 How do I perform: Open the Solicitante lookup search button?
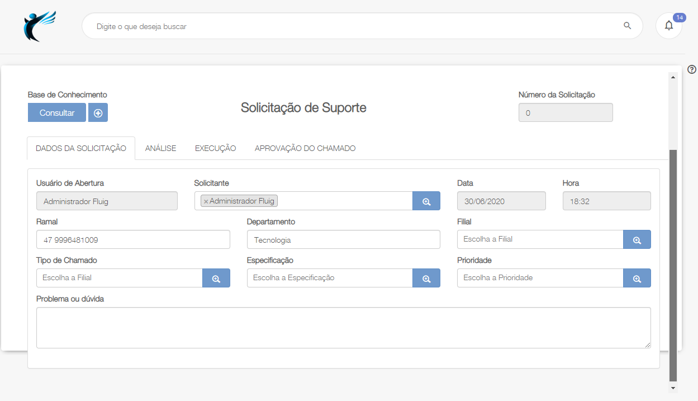426,201
